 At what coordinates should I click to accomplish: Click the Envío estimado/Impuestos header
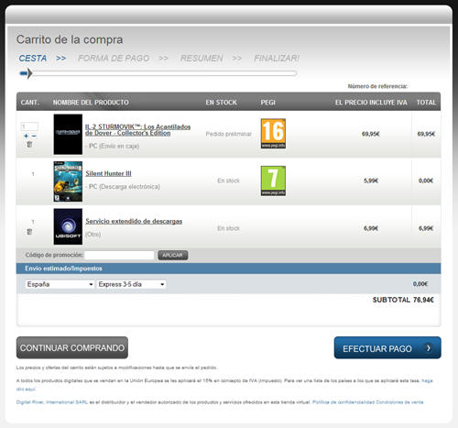tap(63, 269)
